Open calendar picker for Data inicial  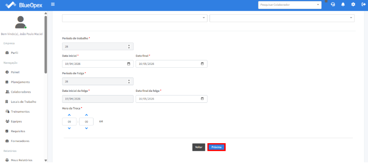[x=129, y=64]
